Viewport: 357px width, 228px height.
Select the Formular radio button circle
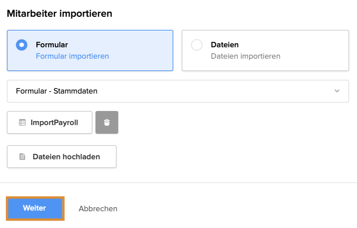(22, 45)
